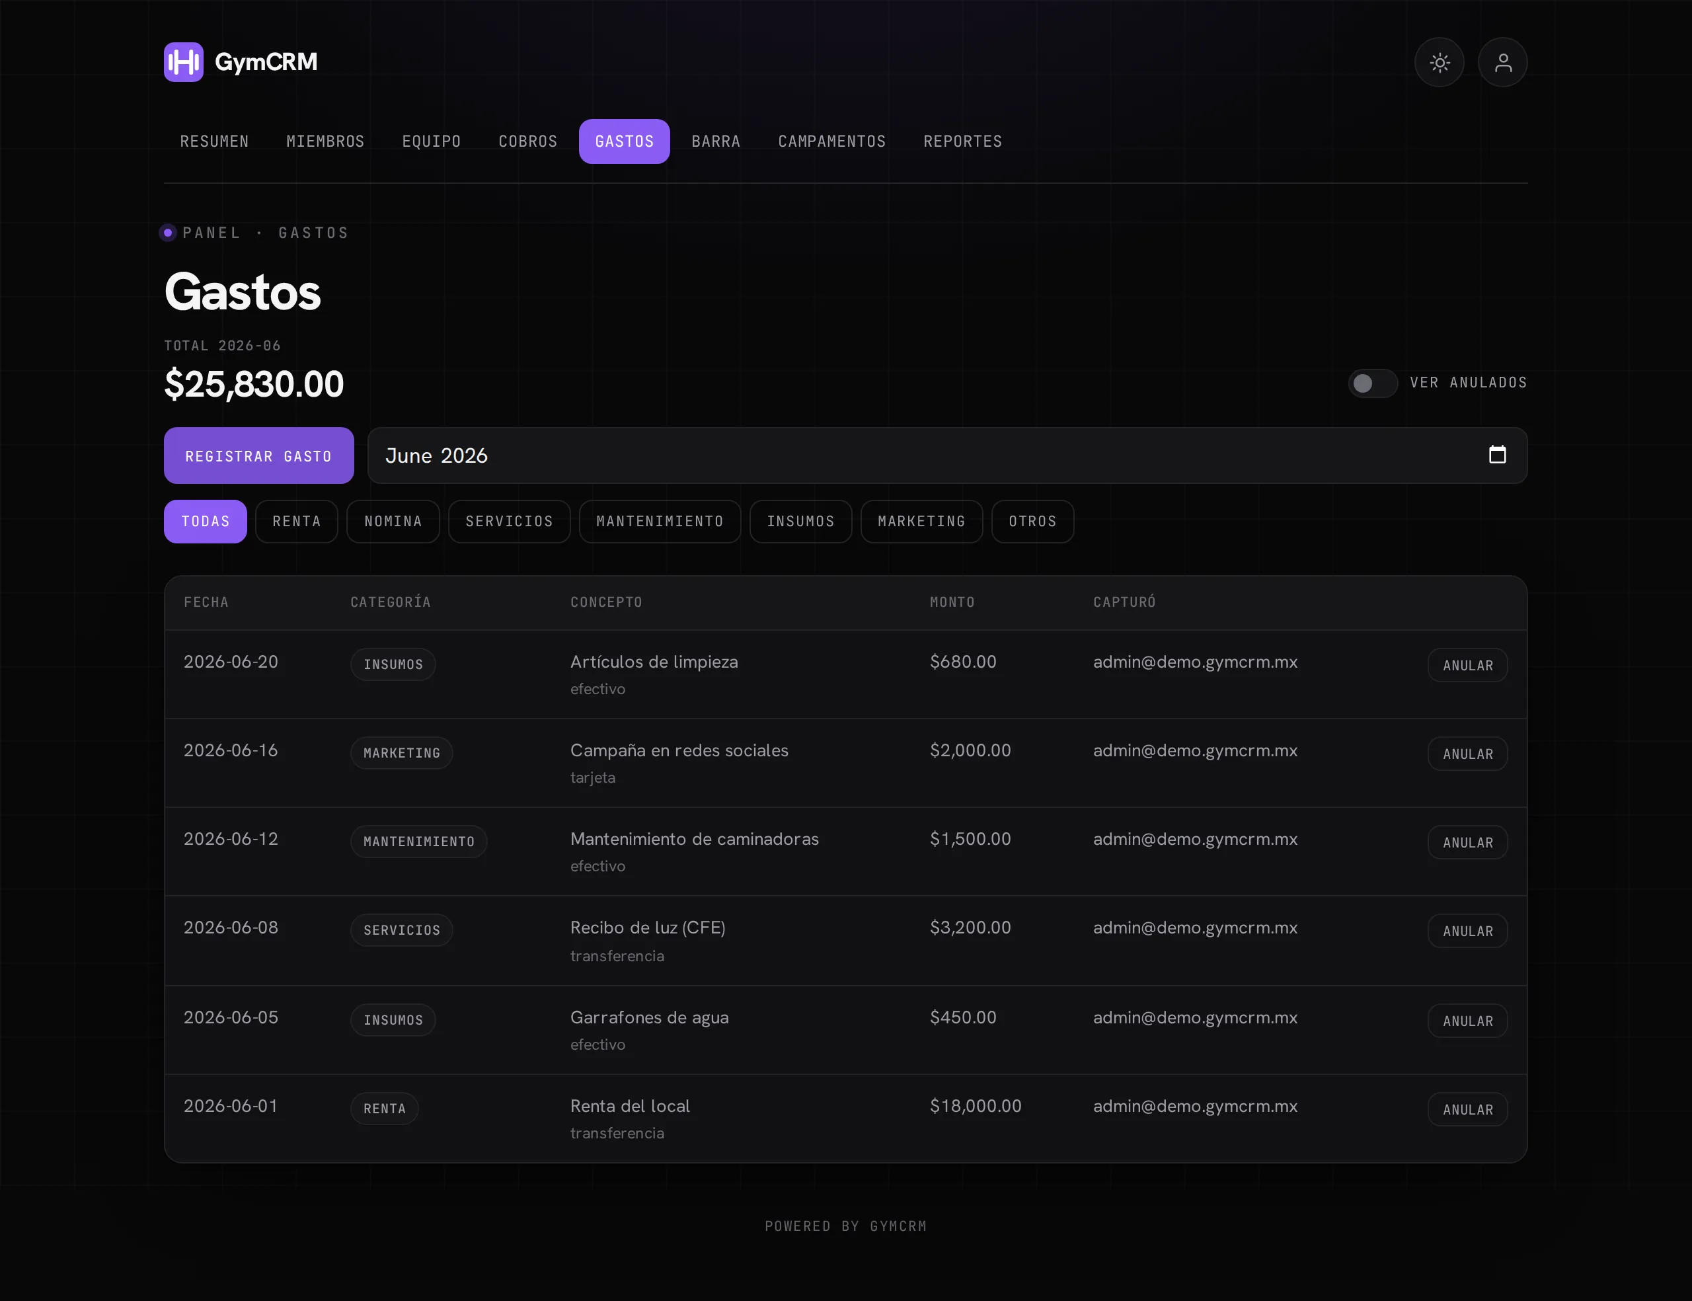Click the date 2026-06-05

tap(231, 1017)
